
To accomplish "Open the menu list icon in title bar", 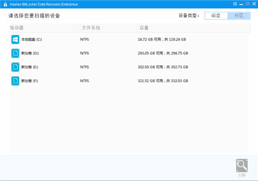I will click(235, 4).
